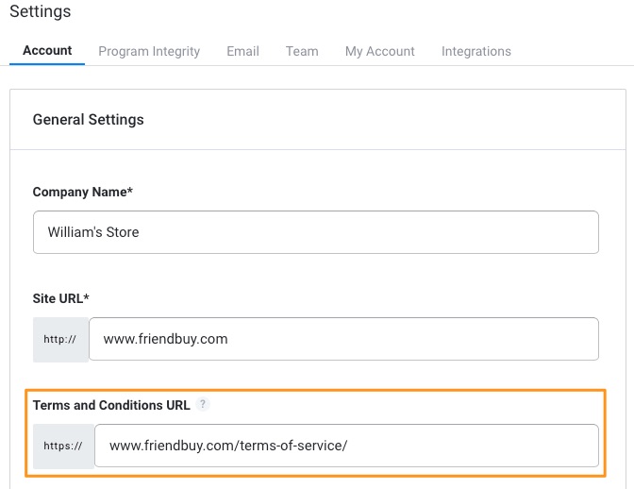634x489 pixels.
Task: Click the William's Store text value
Action: click(x=93, y=232)
